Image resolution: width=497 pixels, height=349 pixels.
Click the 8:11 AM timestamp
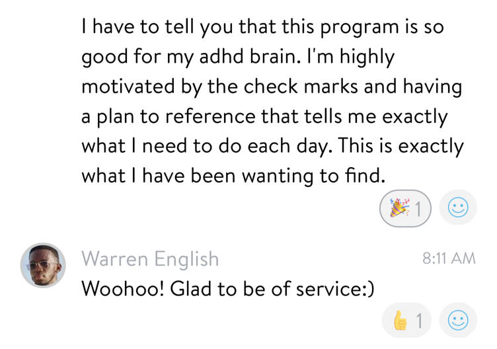[x=449, y=258]
